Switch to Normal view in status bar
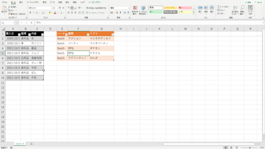This screenshot has height=149, width=265. 225,148
